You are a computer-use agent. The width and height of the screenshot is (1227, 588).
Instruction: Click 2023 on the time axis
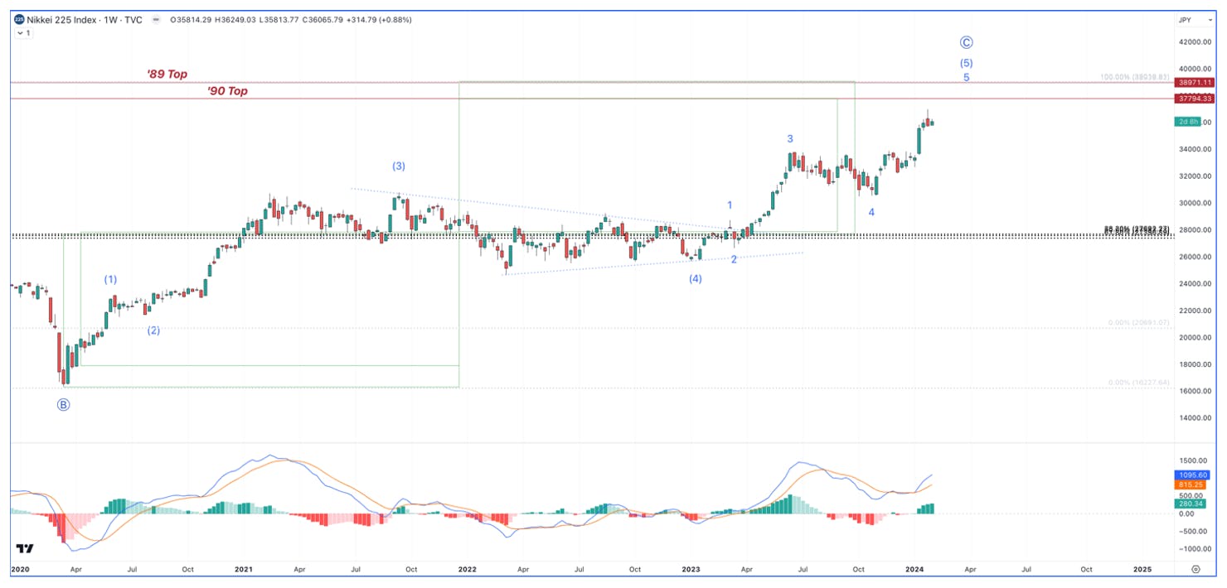click(x=690, y=570)
